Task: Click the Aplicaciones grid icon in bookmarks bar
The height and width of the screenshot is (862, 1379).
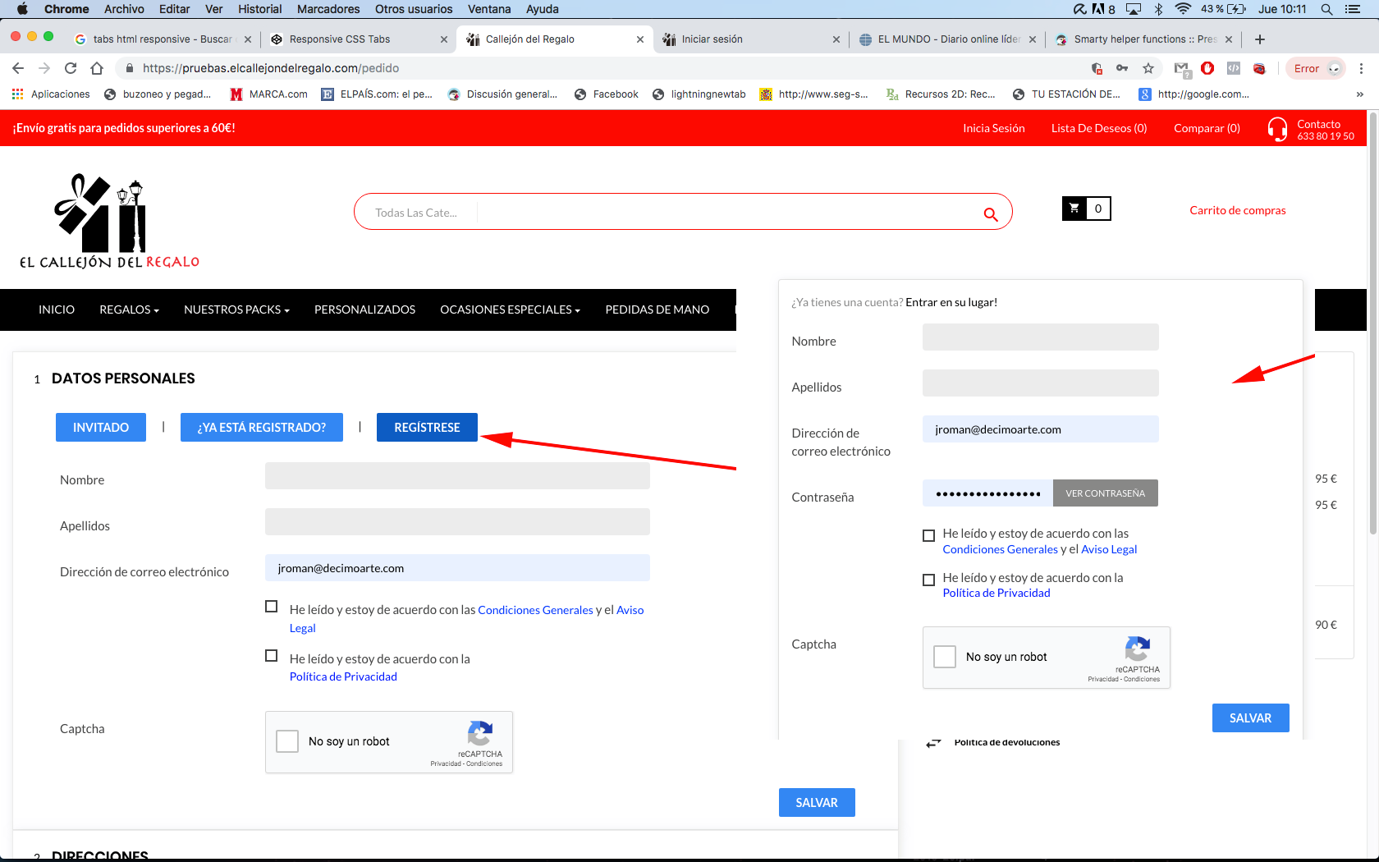Action: (x=18, y=94)
